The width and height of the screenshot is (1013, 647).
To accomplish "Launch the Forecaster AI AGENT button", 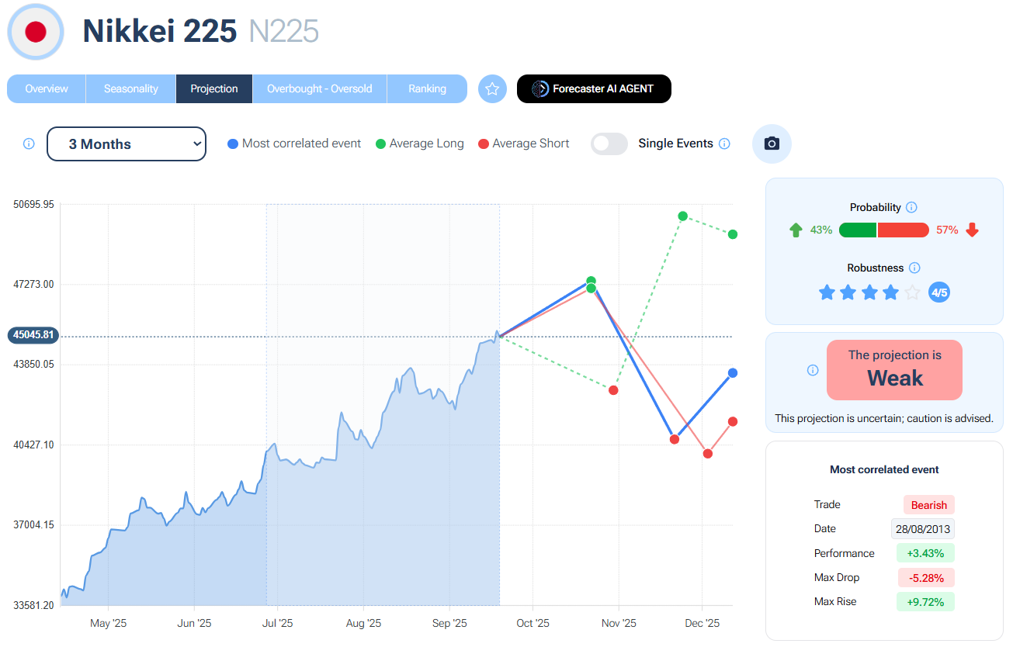I will (594, 88).
